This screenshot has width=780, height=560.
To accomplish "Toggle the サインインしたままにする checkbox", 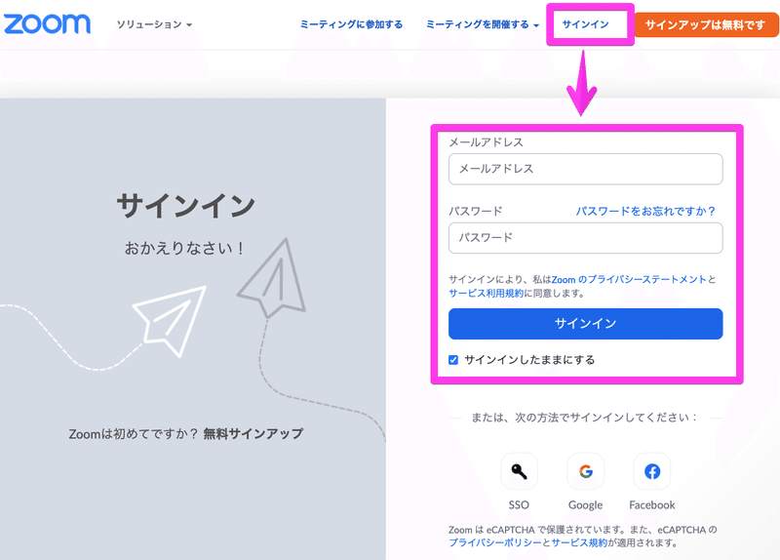I will tap(453, 360).
